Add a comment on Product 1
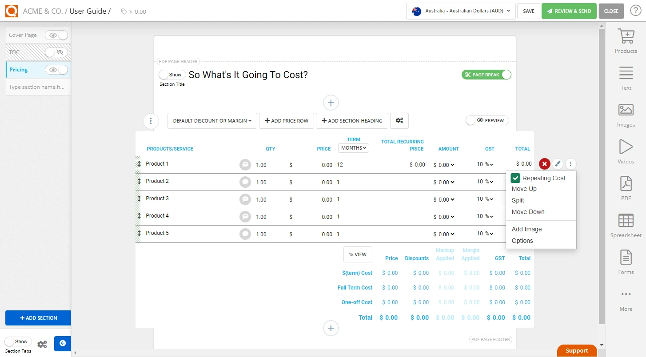The image size is (646, 357). [245, 164]
